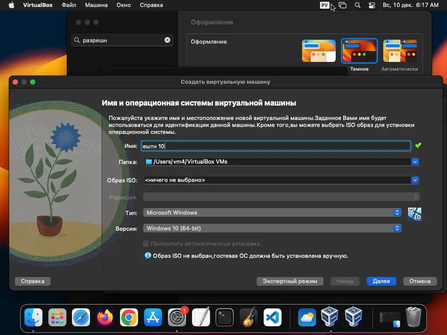This screenshot has height=335, width=447.
Task: Open TextEdit from the Dock
Action: (201, 318)
